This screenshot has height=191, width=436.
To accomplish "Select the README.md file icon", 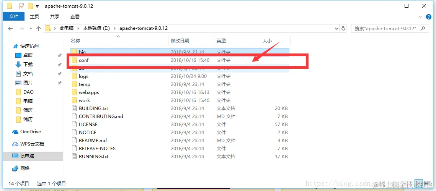I will 74,141.
